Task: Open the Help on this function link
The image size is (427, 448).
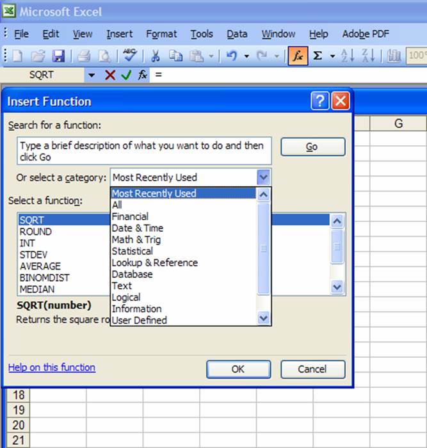Action: 52,367
